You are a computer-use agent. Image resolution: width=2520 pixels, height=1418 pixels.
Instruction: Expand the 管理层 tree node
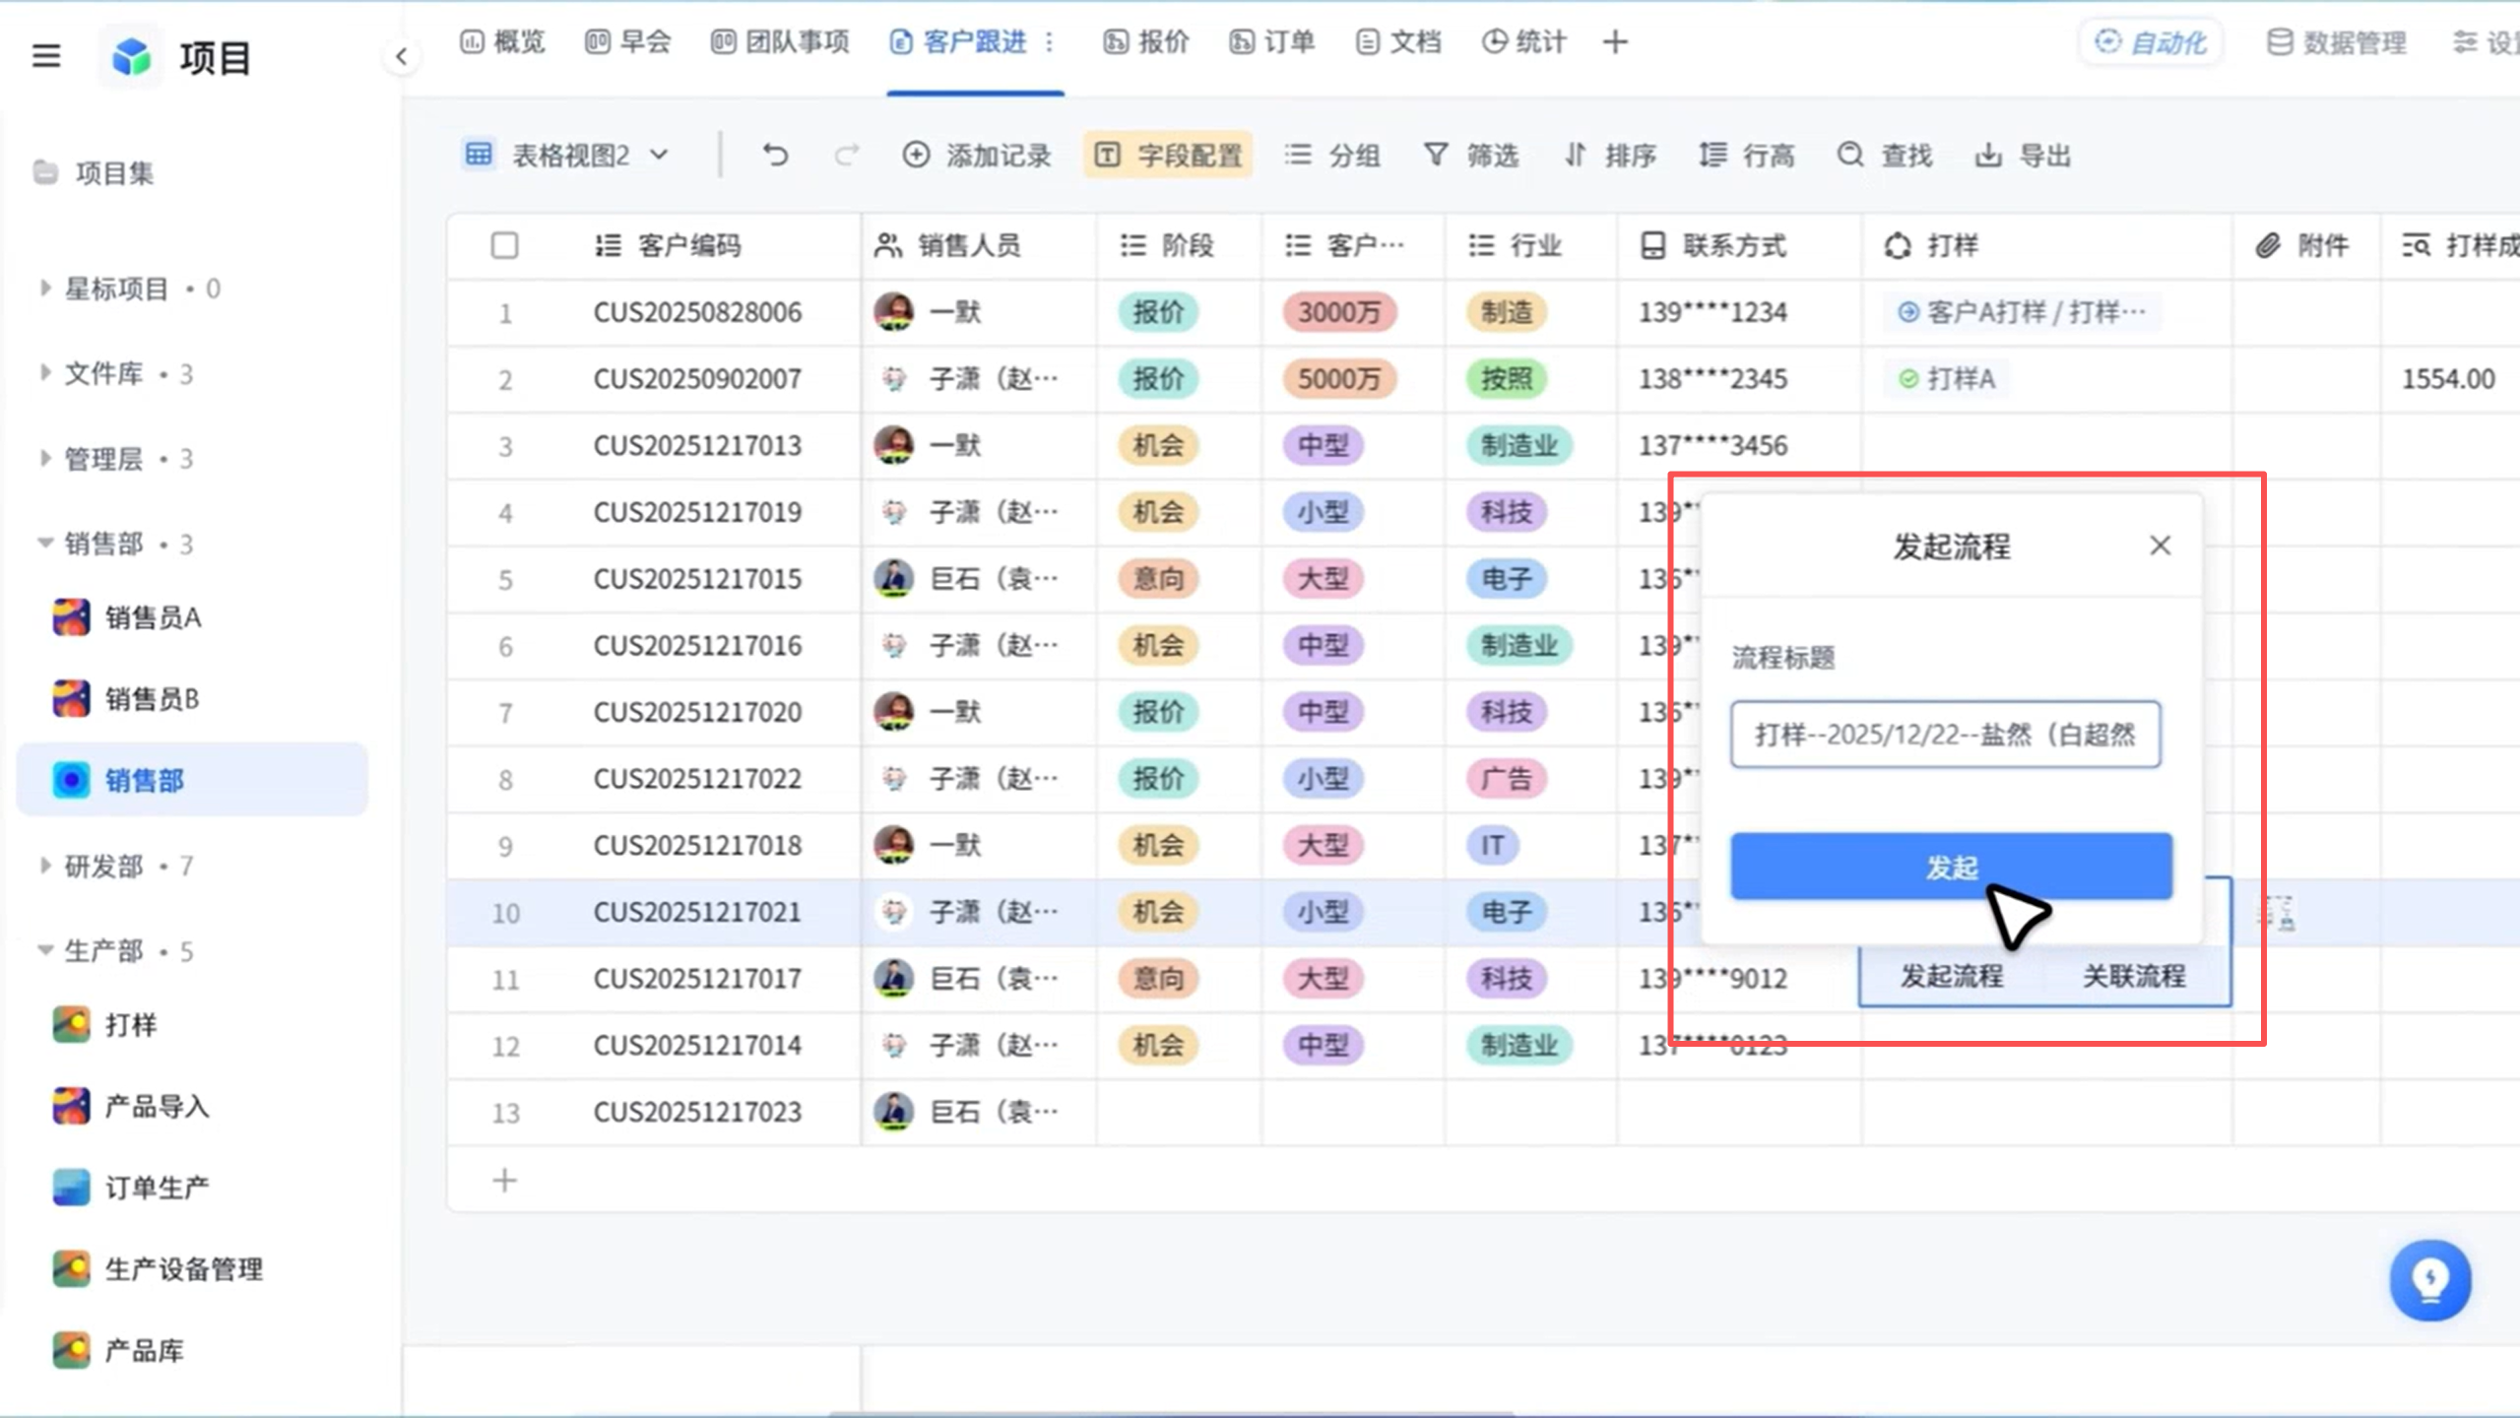[44, 458]
